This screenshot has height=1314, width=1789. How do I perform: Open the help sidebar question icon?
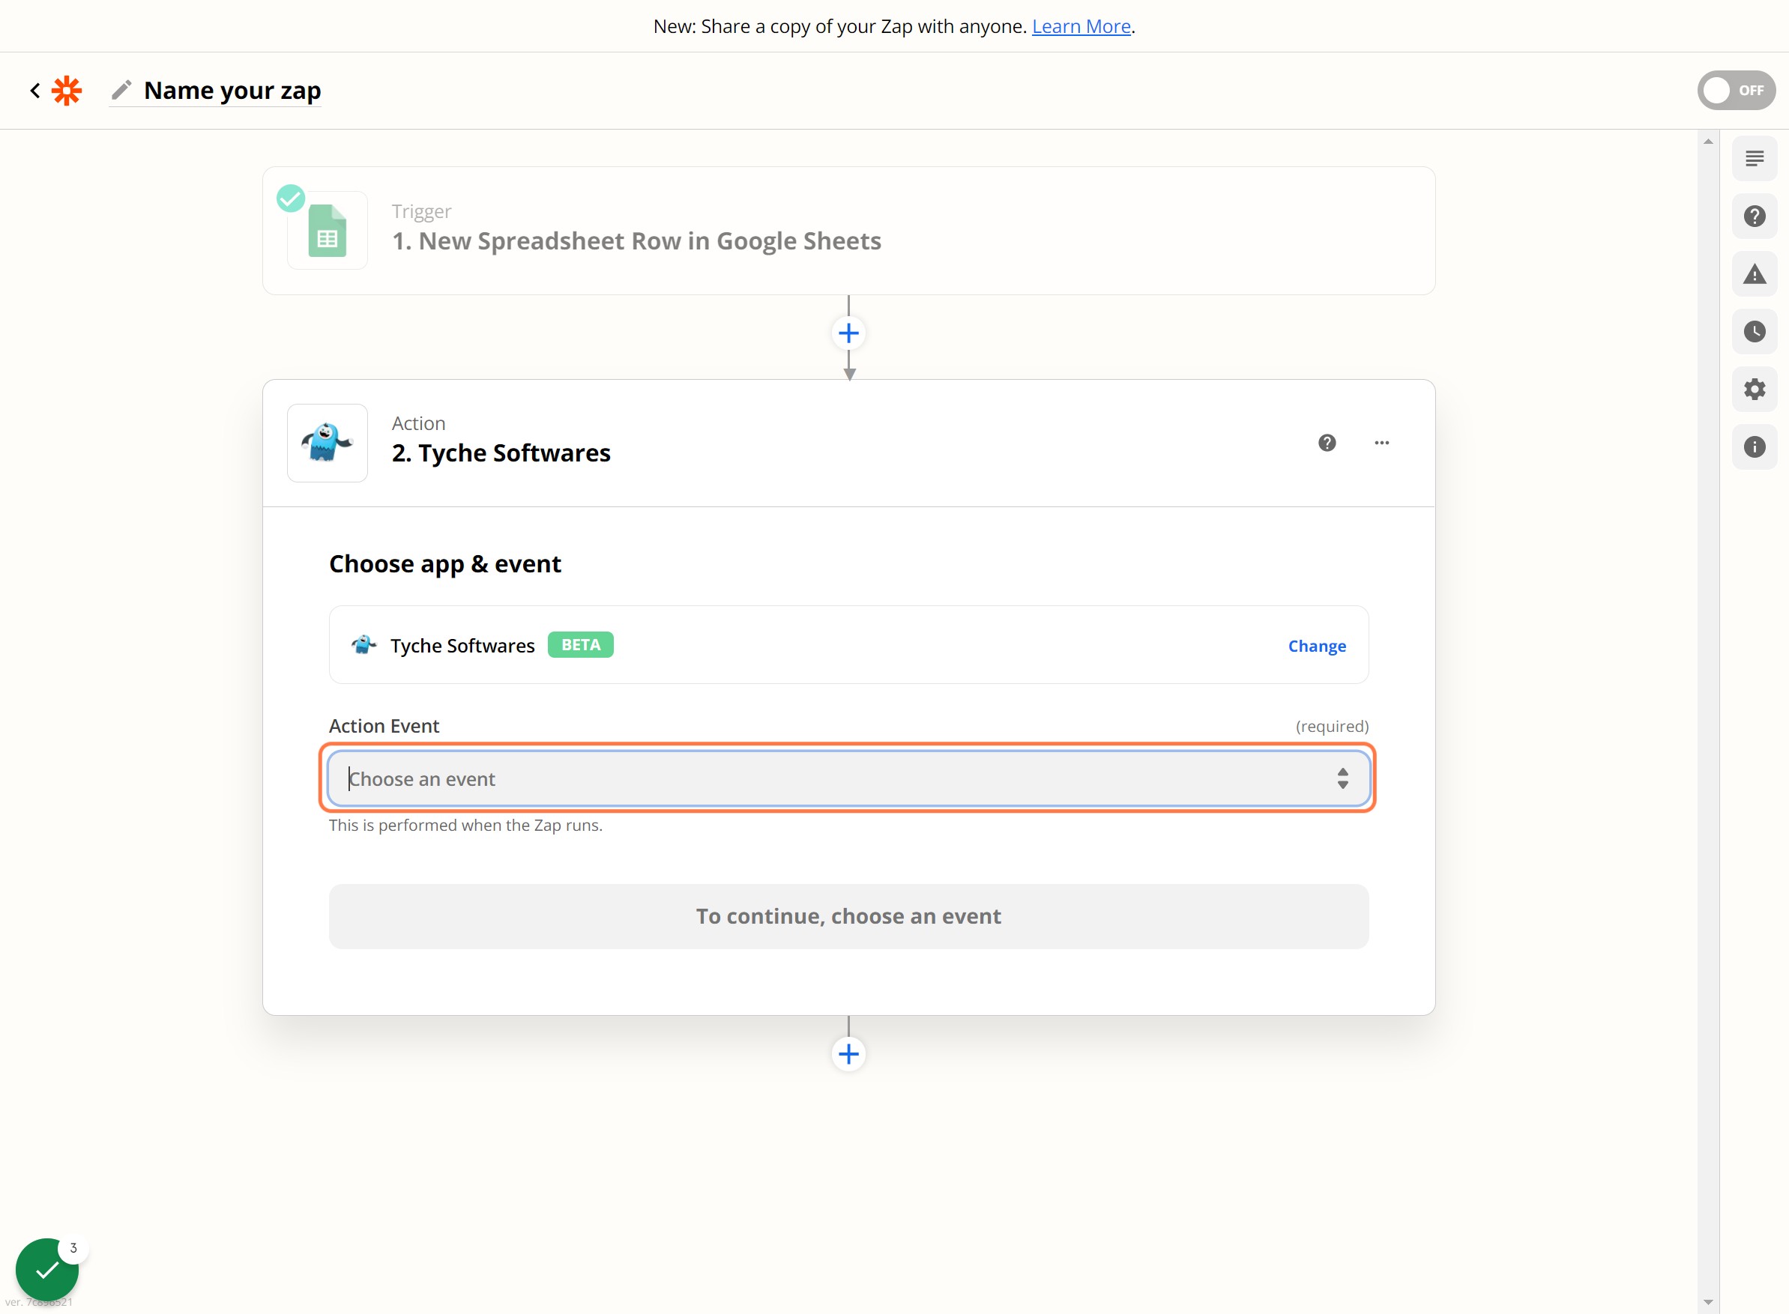(x=1754, y=217)
